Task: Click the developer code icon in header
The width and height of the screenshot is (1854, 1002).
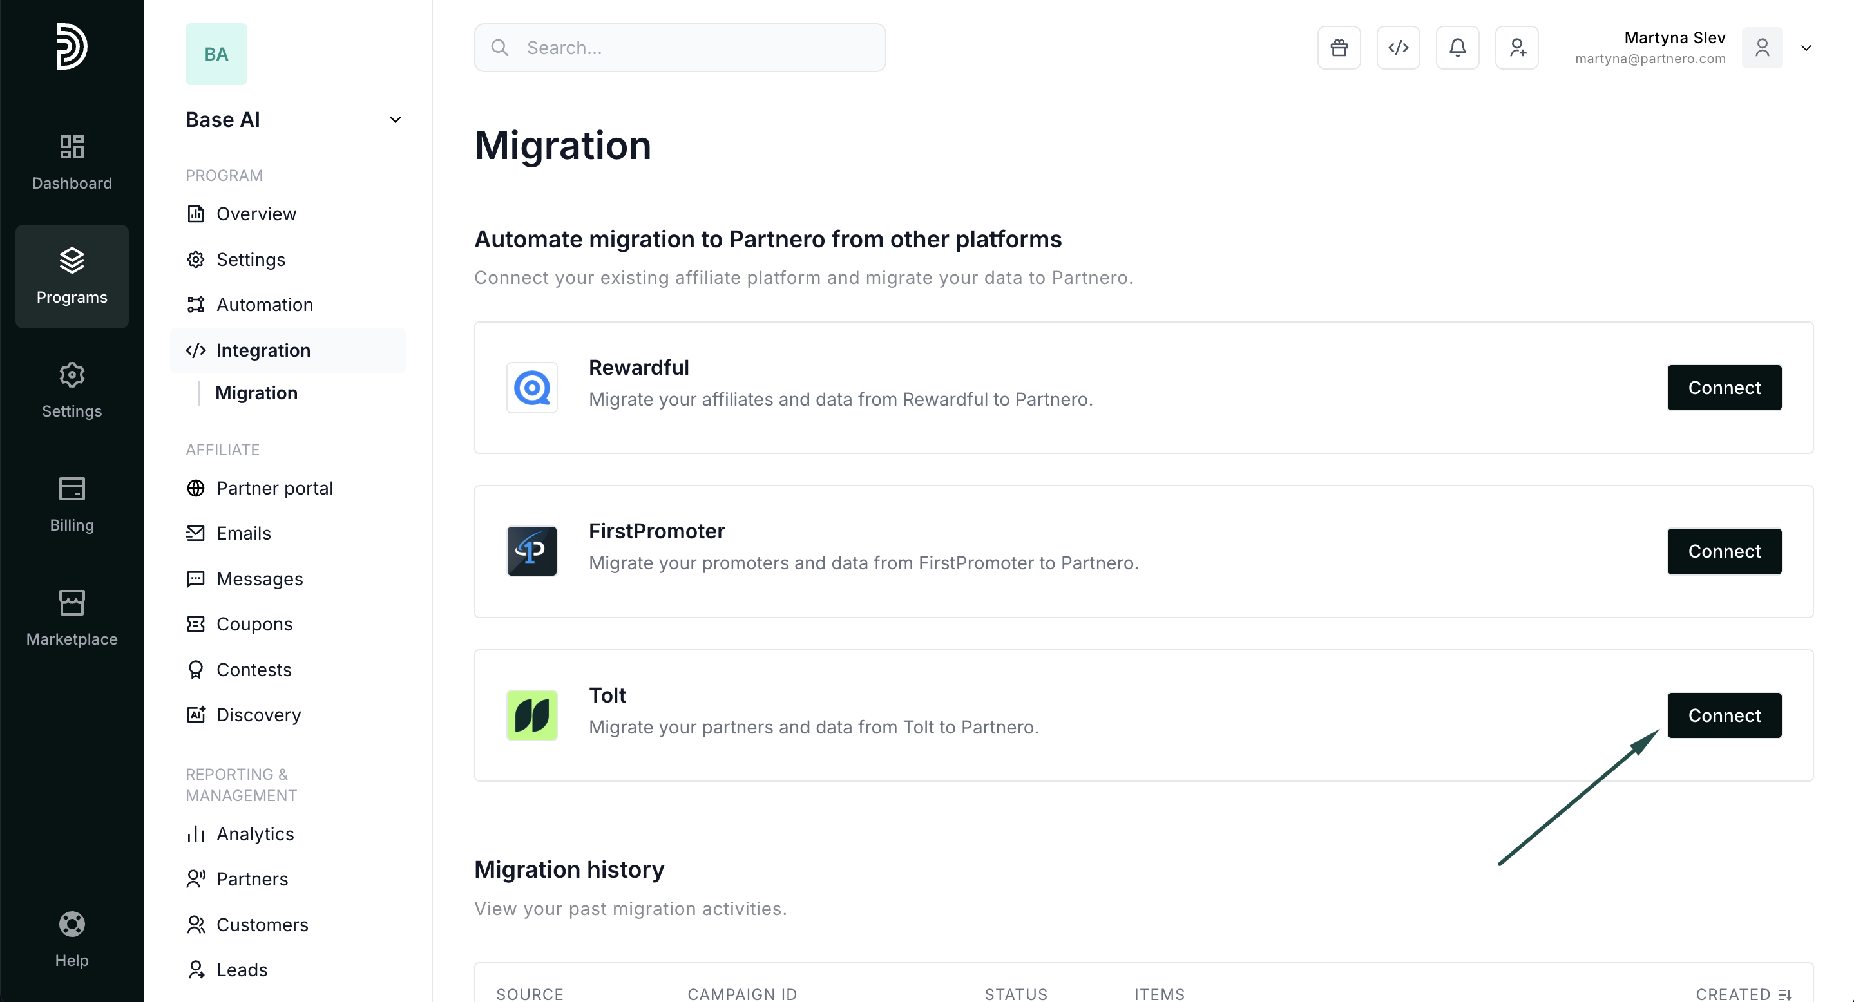Action: (x=1398, y=48)
